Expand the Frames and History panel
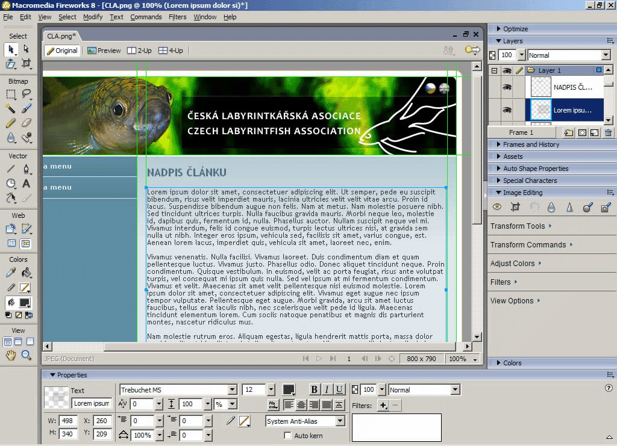The height and width of the screenshot is (446, 617). (498, 144)
